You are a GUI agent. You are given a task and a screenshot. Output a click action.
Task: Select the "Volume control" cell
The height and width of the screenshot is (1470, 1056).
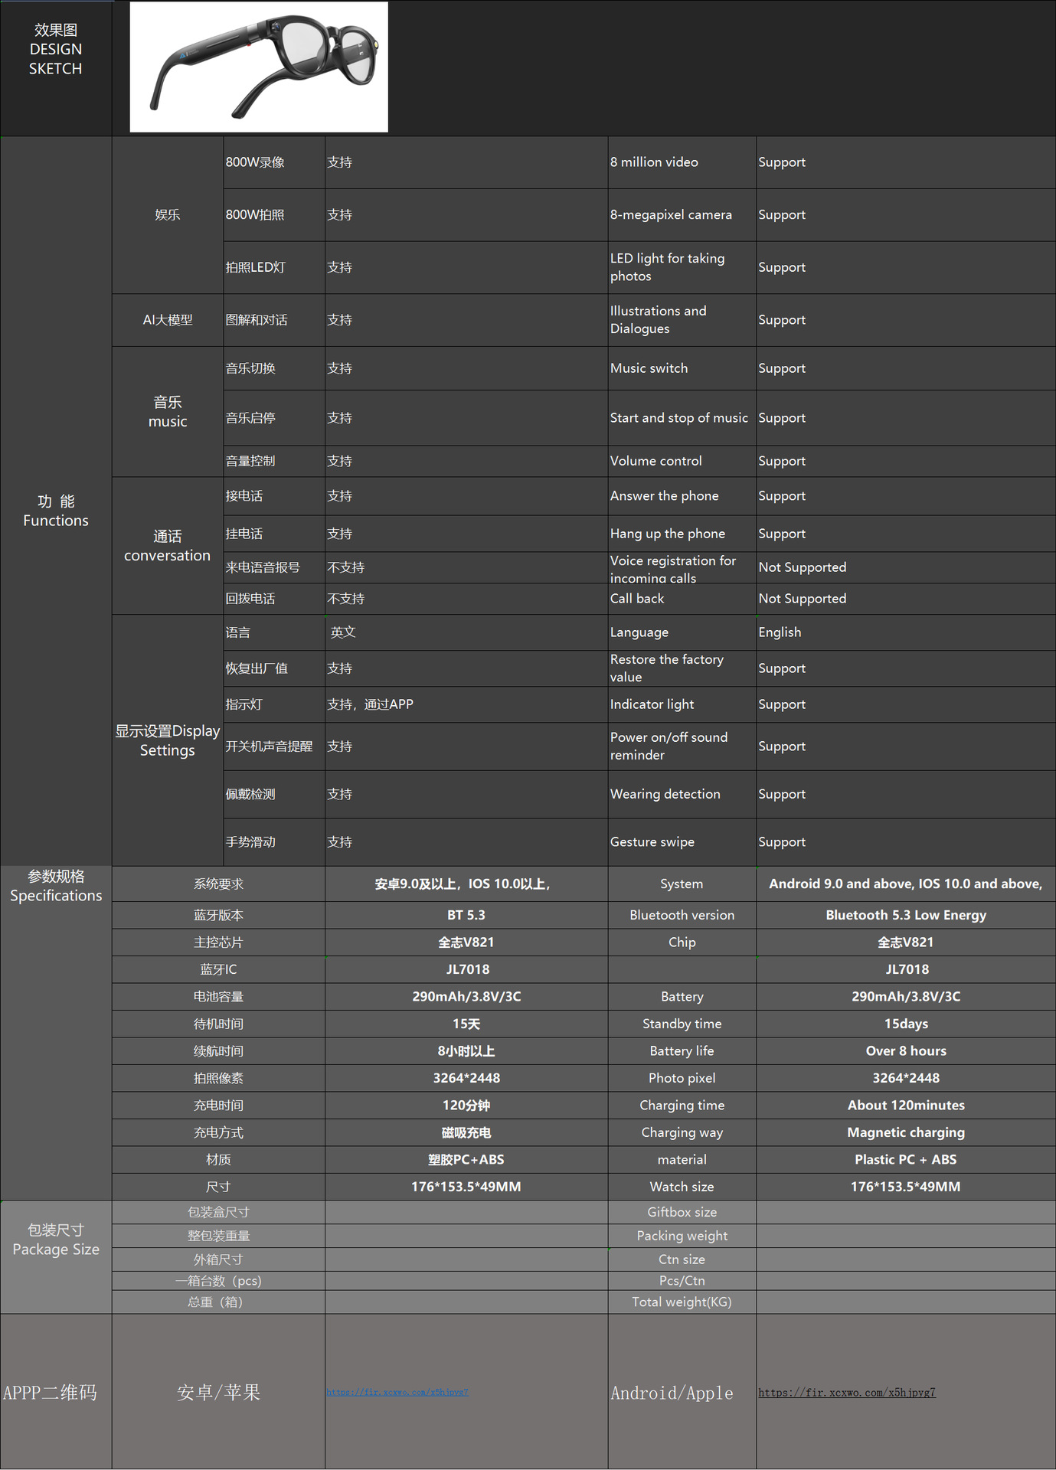656,461
